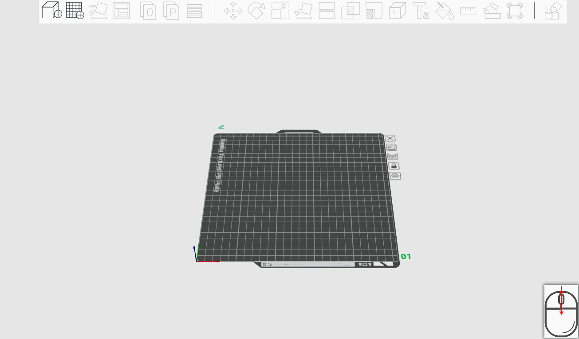Run Auto orient from the top toolbar

pos(98,10)
